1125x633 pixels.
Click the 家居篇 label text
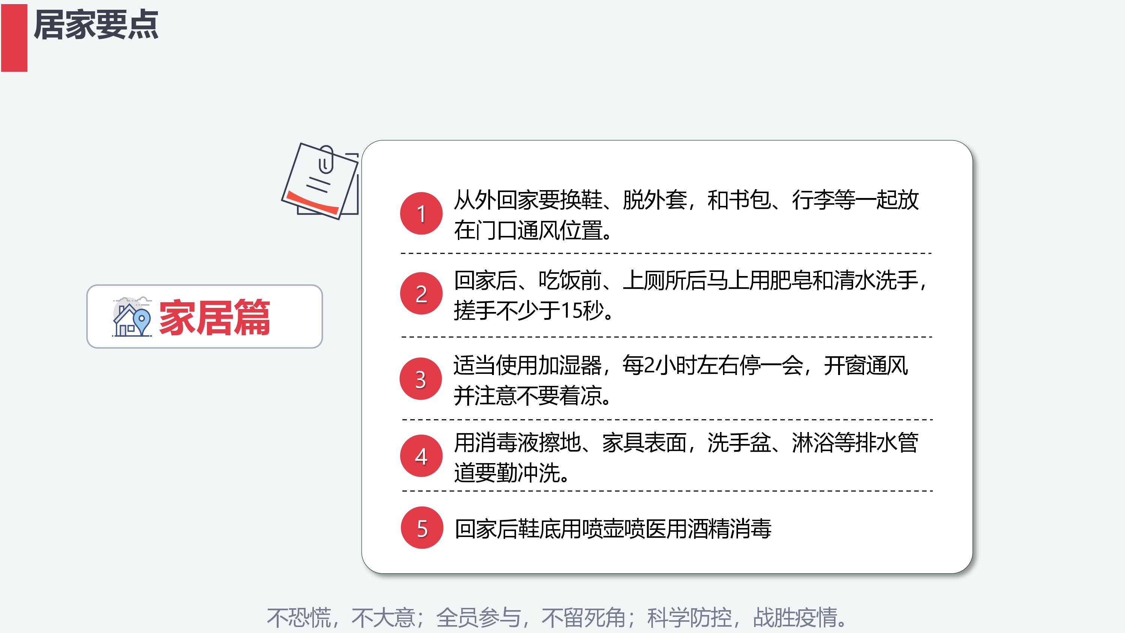[x=214, y=317]
